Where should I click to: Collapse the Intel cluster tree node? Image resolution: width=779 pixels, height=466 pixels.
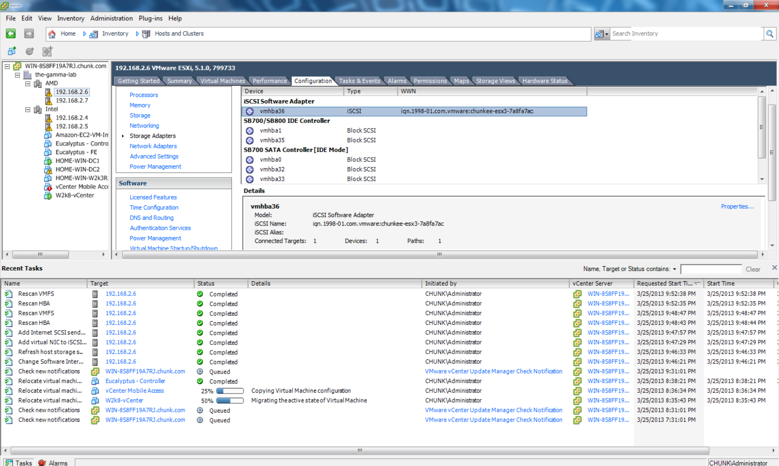click(x=28, y=109)
